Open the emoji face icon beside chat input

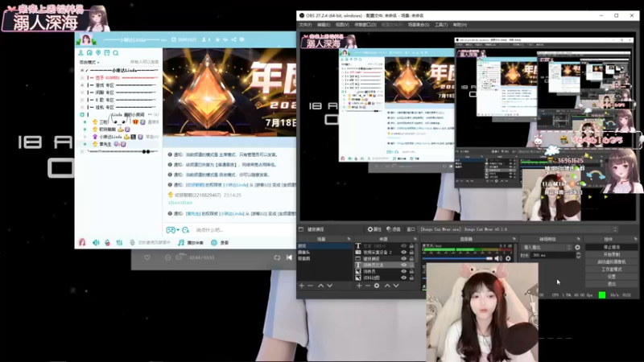(x=186, y=230)
